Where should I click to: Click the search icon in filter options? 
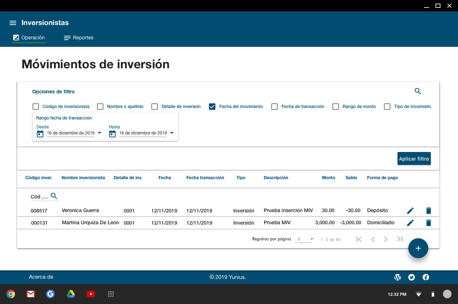coord(418,91)
